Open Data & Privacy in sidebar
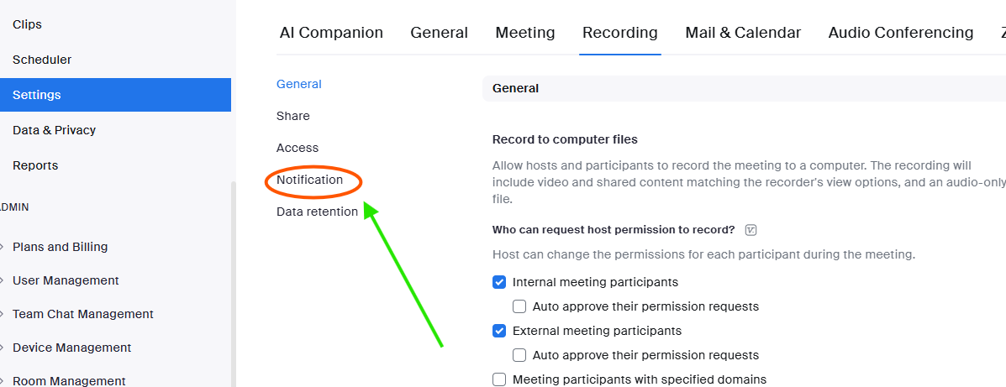 click(54, 130)
